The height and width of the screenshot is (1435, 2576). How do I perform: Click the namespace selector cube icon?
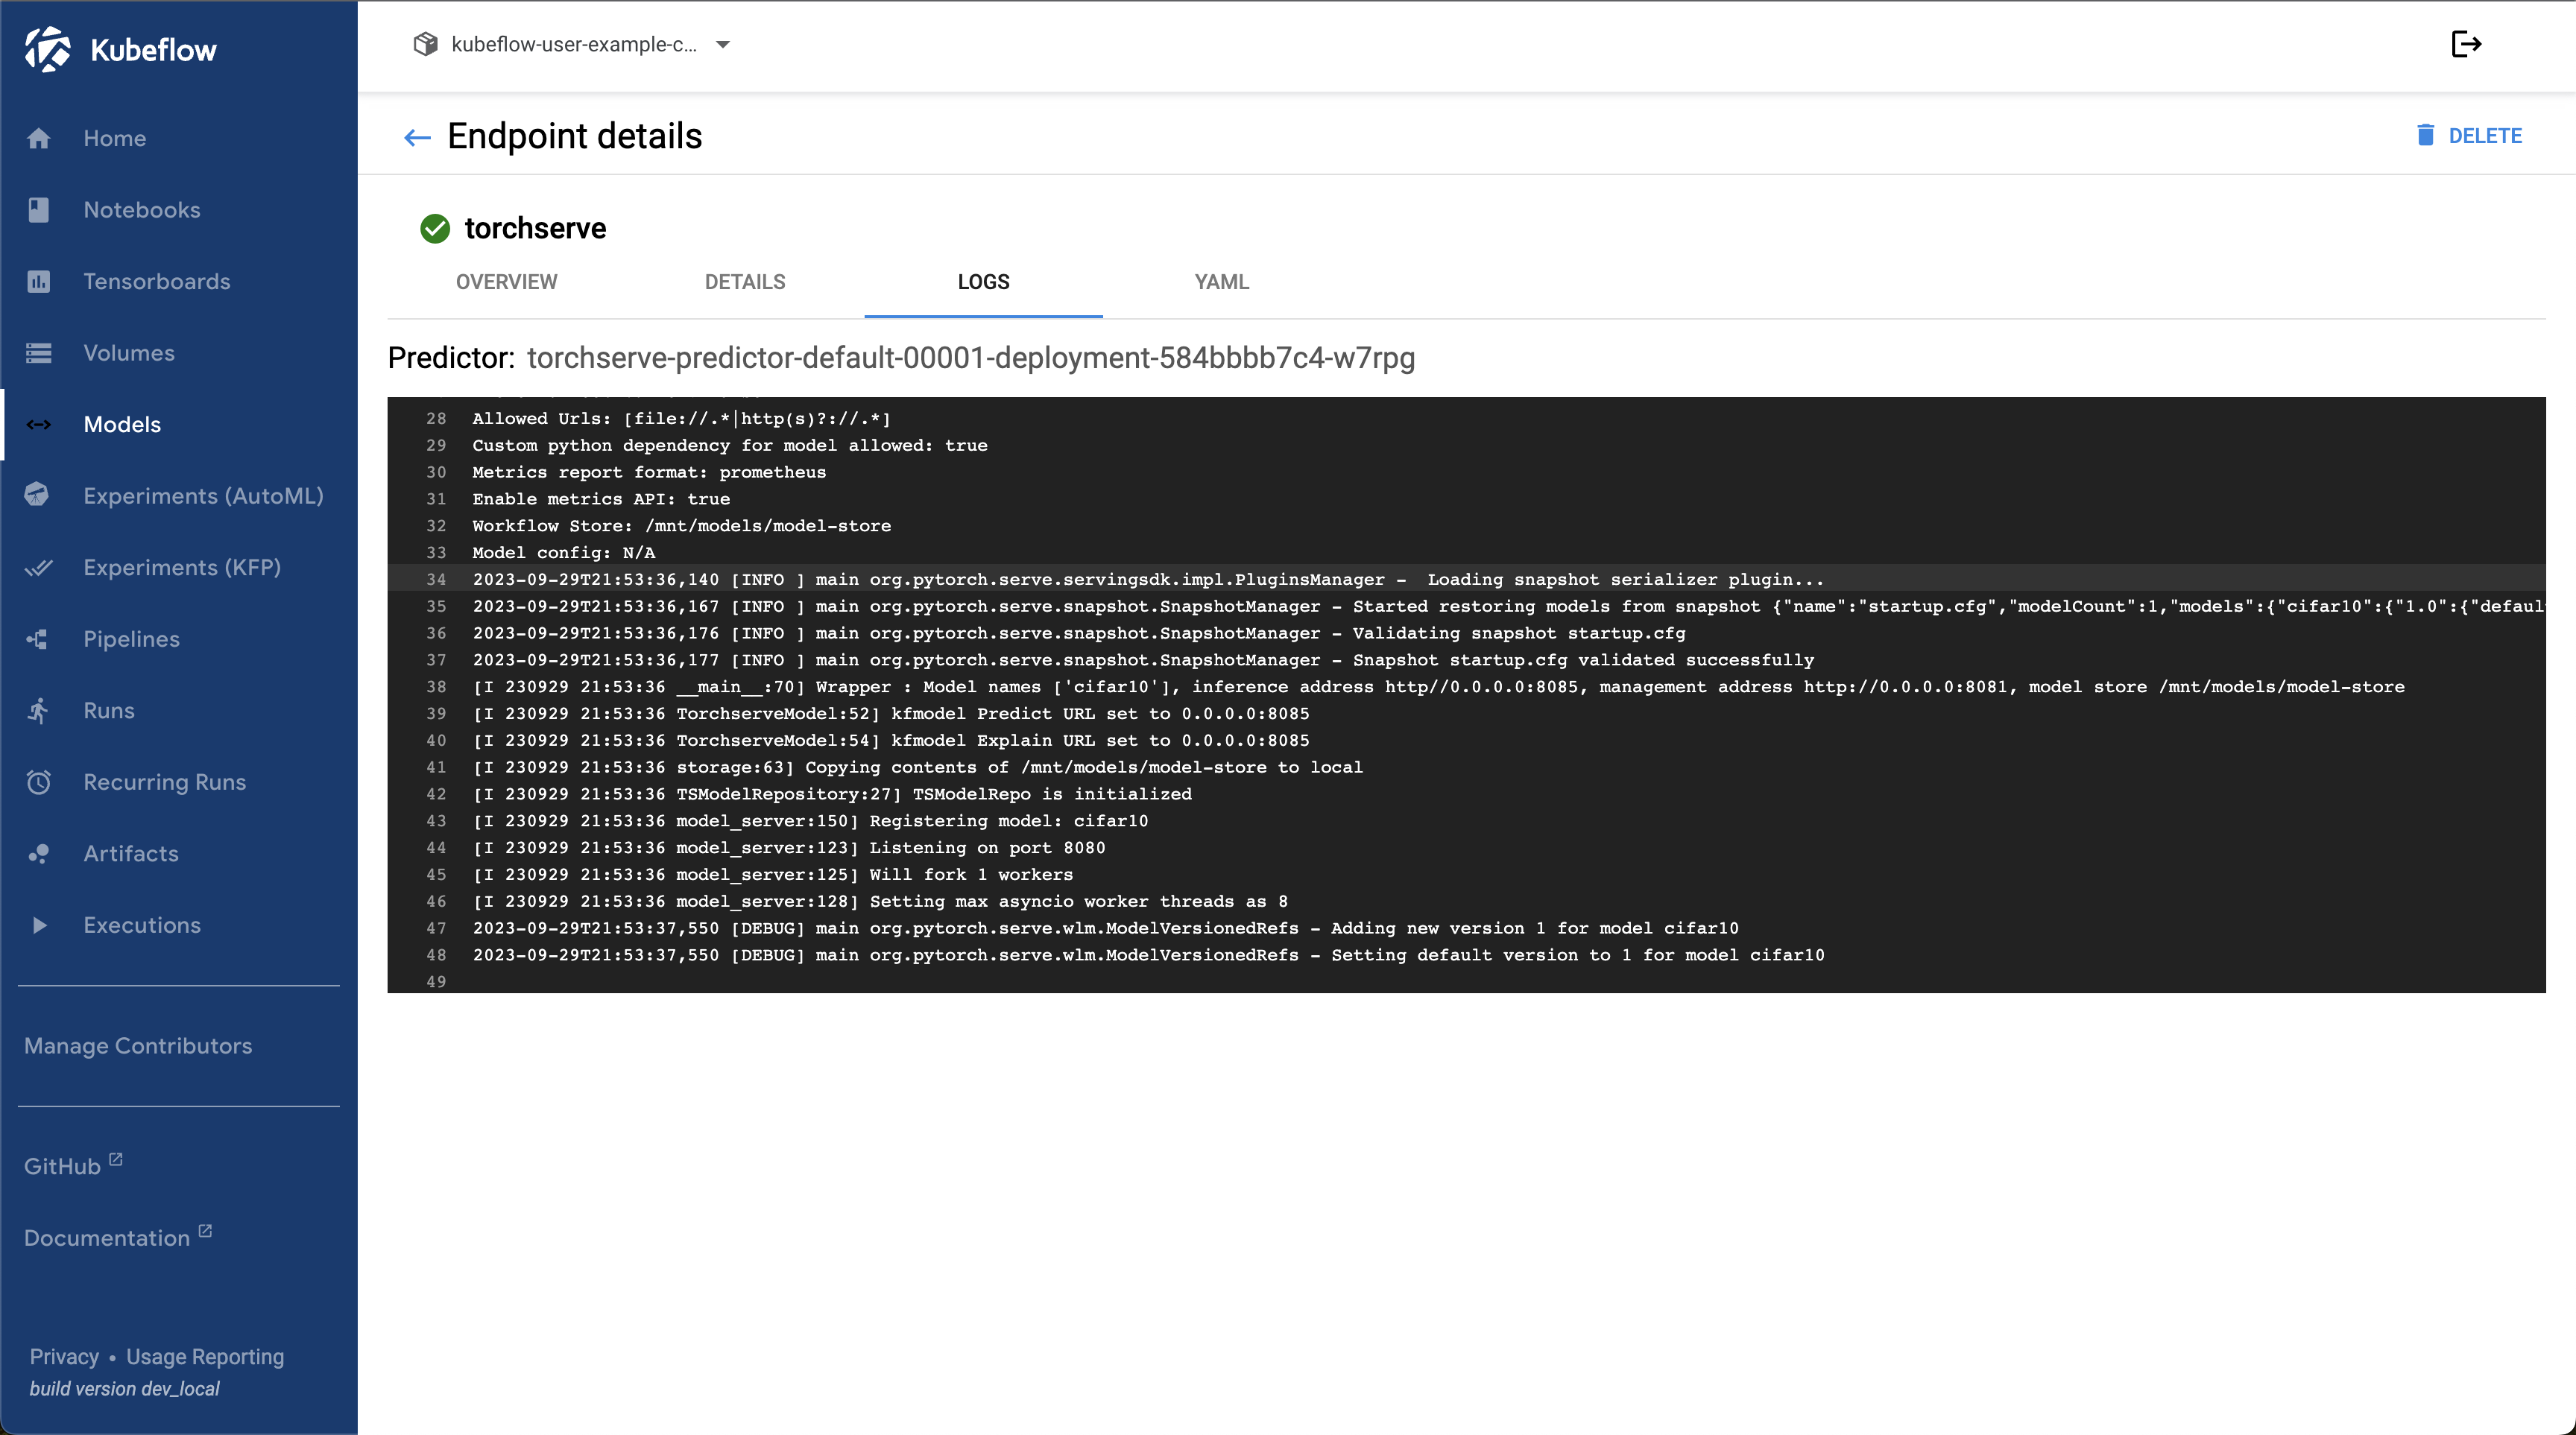[x=425, y=44]
